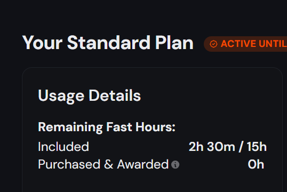Click the 15h total included hours

(257, 147)
